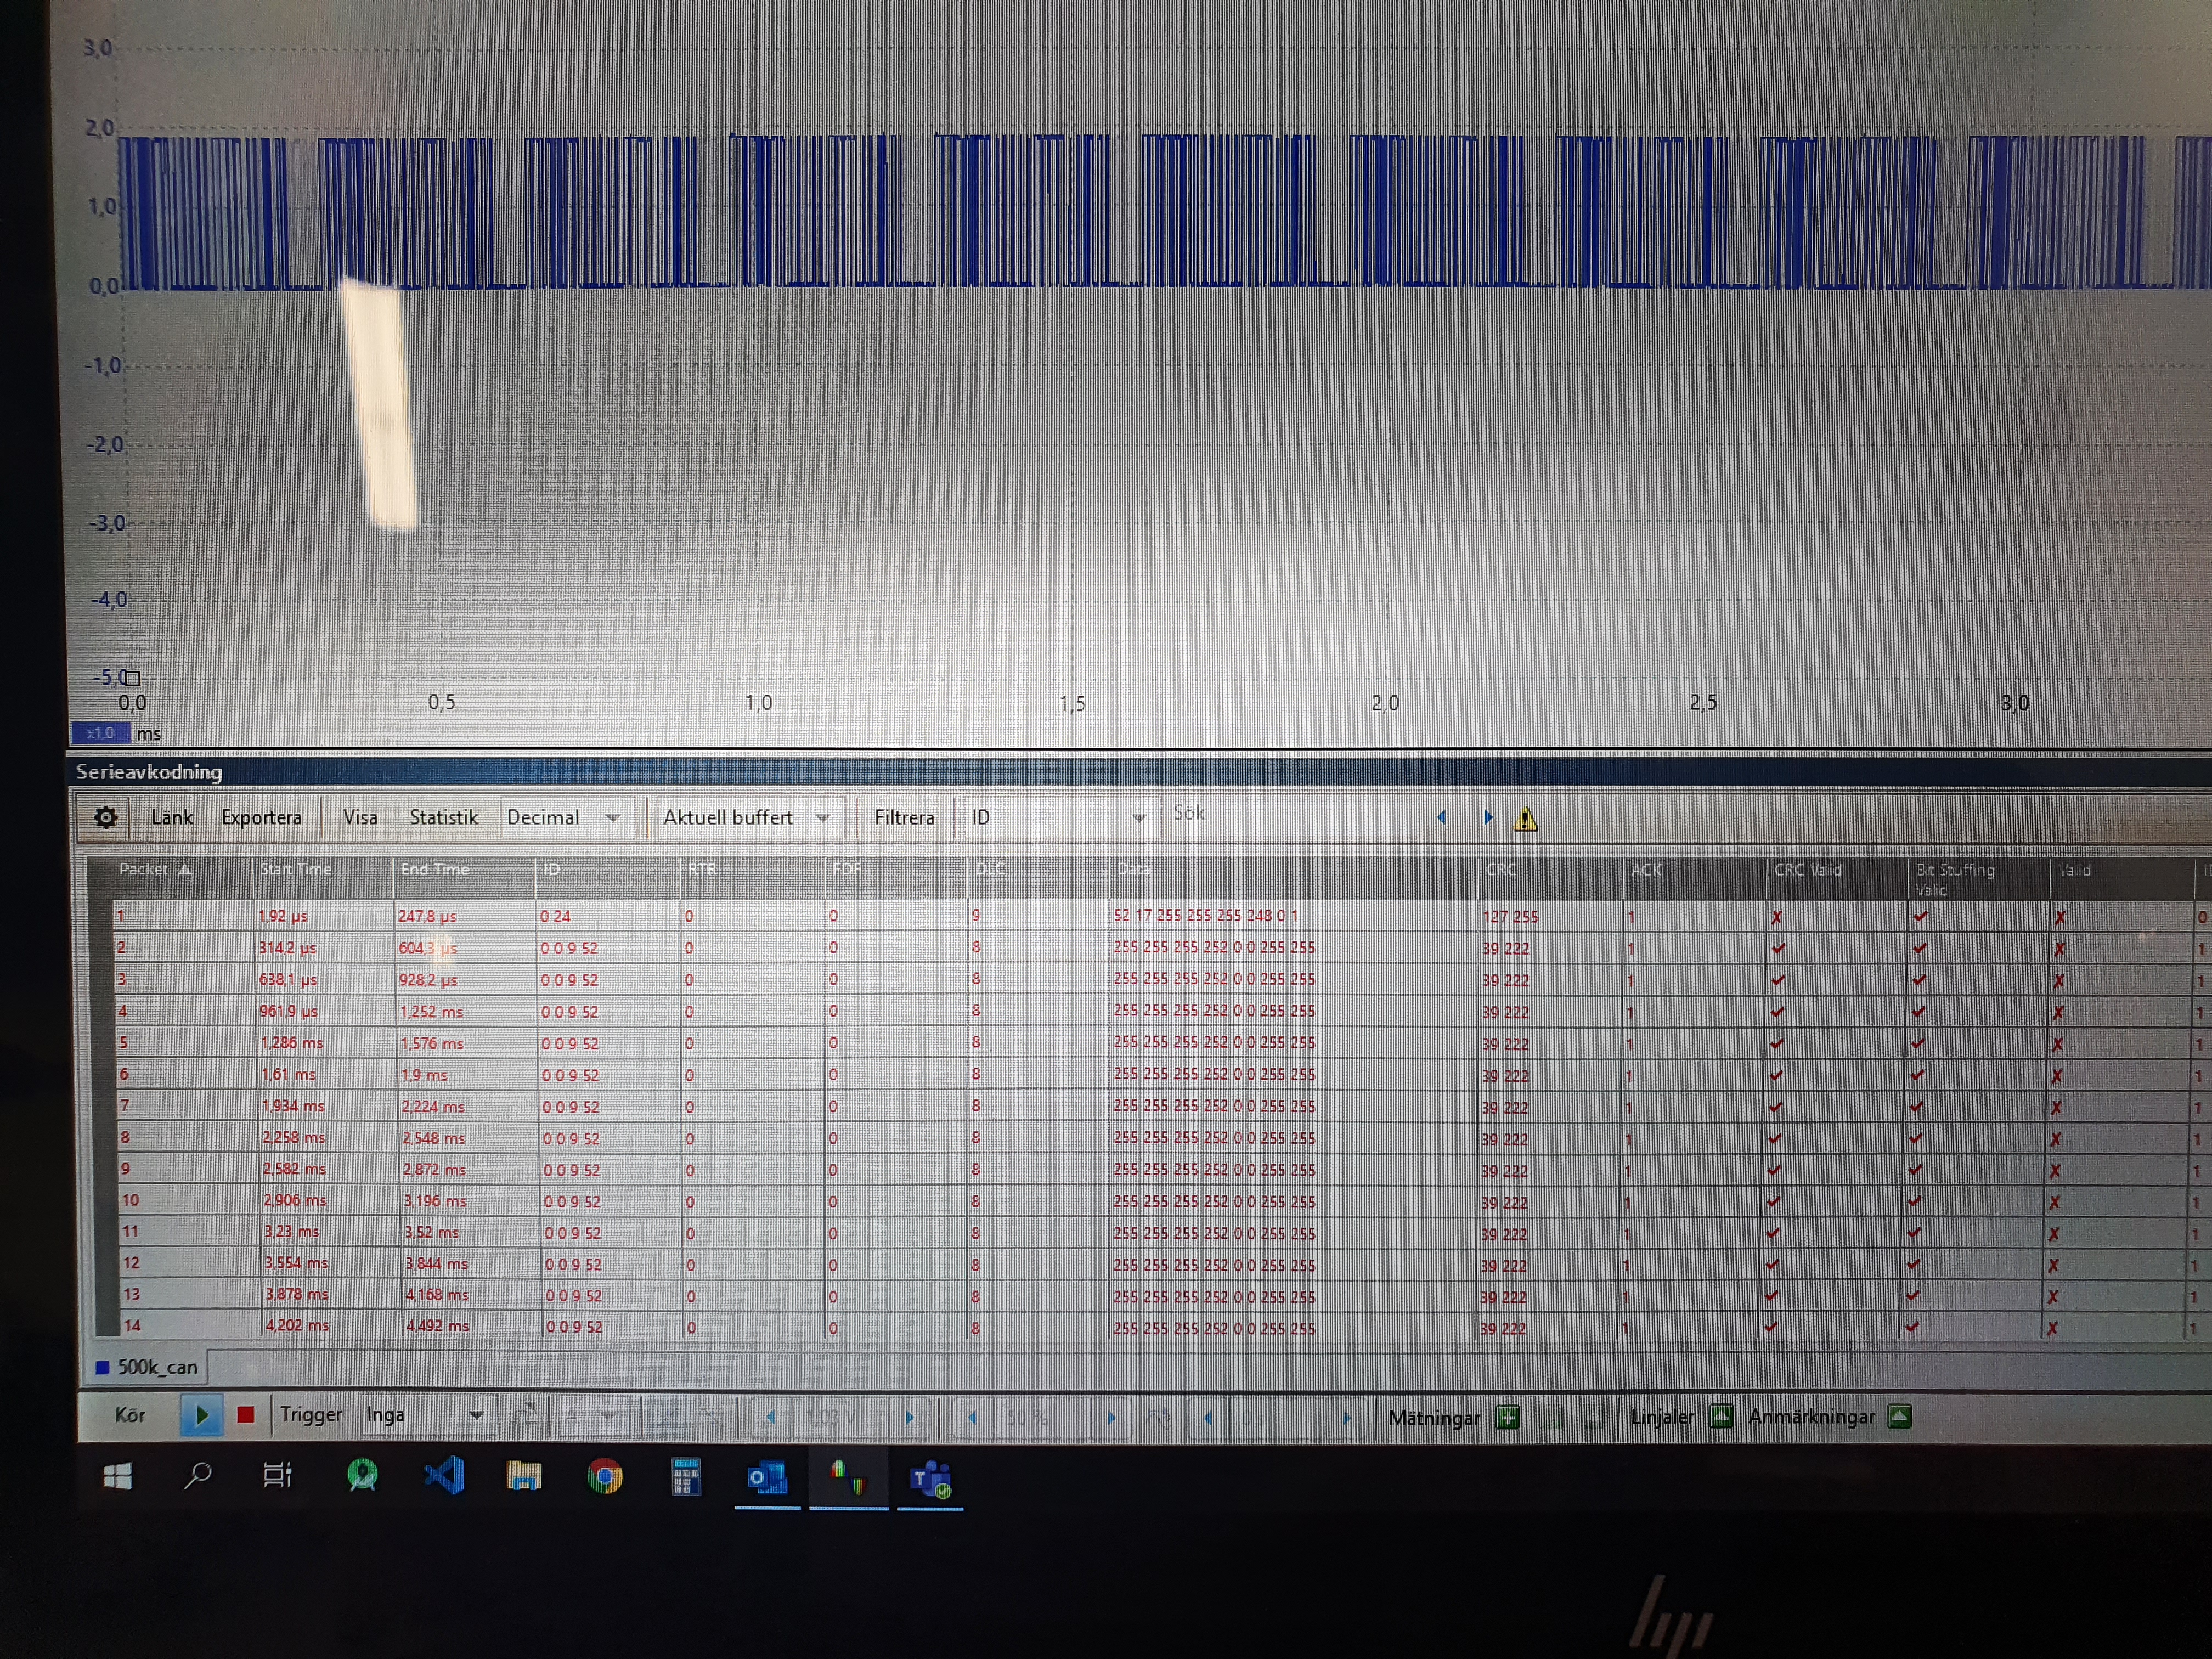Viewport: 2212px width, 1659px height.
Task: Toggle Anmärkningar notes icon
Action: click(x=1900, y=1416)
